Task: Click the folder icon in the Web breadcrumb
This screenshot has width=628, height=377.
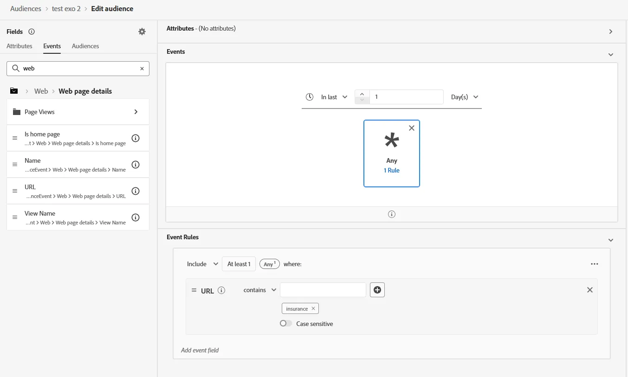Action: [14, 91]
